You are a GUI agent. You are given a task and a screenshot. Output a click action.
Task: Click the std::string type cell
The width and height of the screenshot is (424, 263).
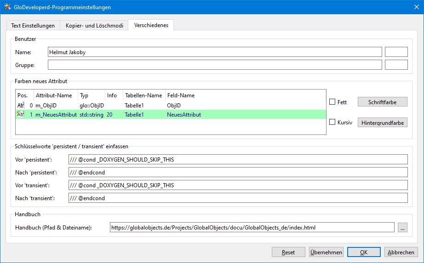coord(92,114)
